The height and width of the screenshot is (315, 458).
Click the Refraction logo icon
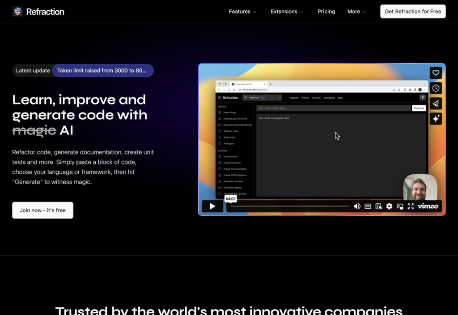tap(17, 12)
